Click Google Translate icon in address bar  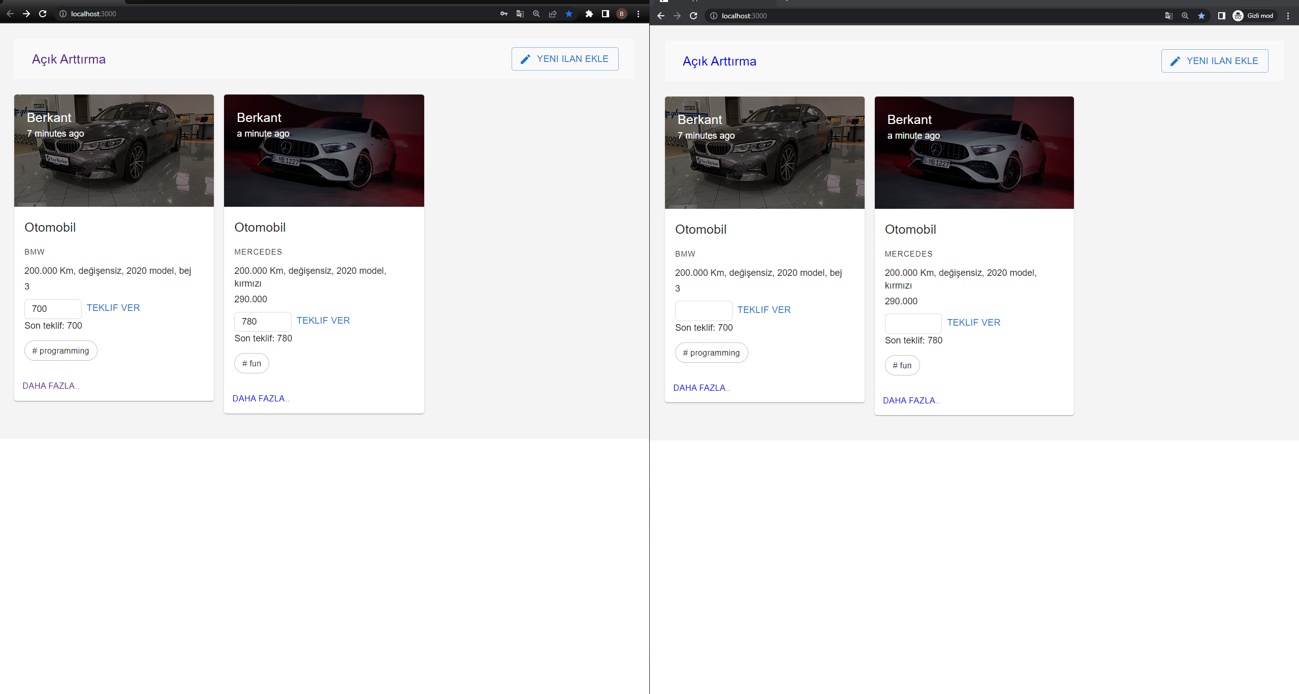pyautogui.click(x=519, y=14)
